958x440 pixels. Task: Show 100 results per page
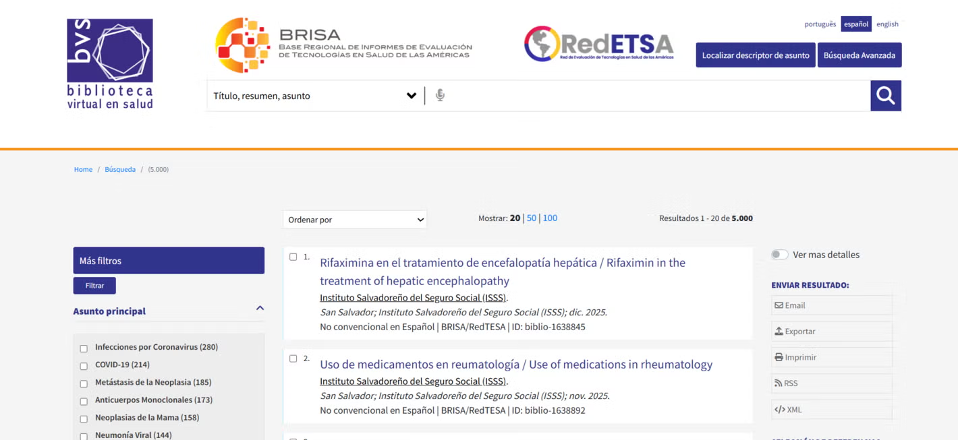[x=550, y=218]
